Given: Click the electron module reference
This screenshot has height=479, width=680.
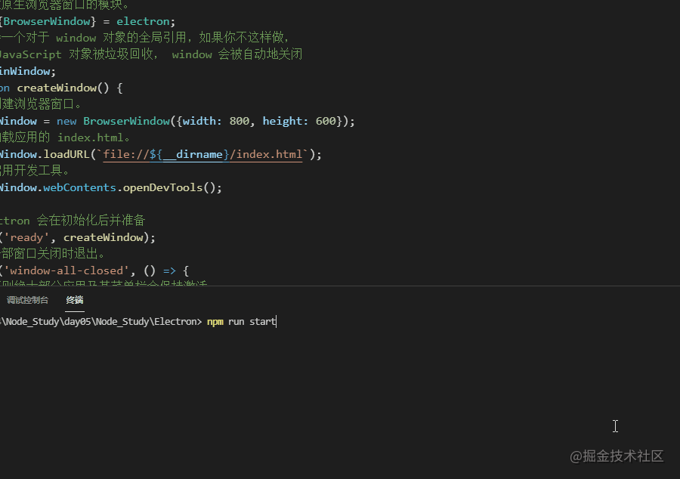Looking at the screenshot, I should pyautogui.click(x=144, y=20).
